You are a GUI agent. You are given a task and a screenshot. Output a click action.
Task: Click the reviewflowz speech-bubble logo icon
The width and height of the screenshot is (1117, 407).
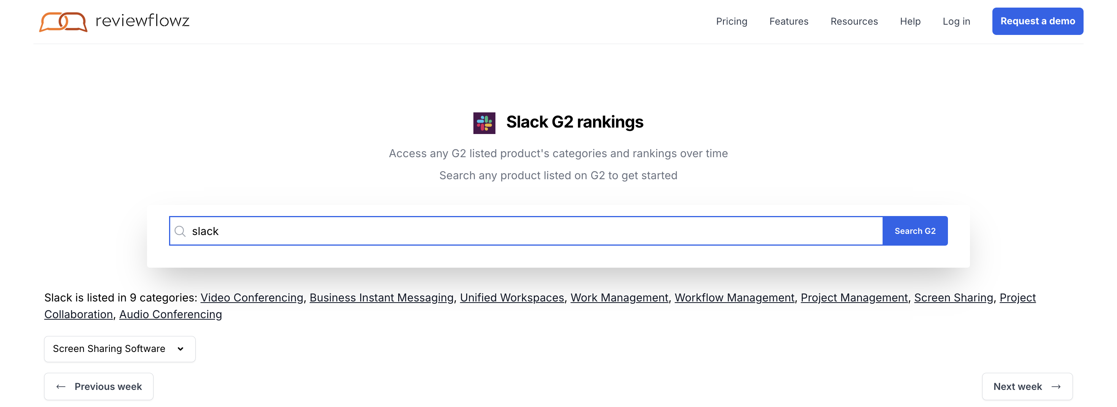(63, 22)
